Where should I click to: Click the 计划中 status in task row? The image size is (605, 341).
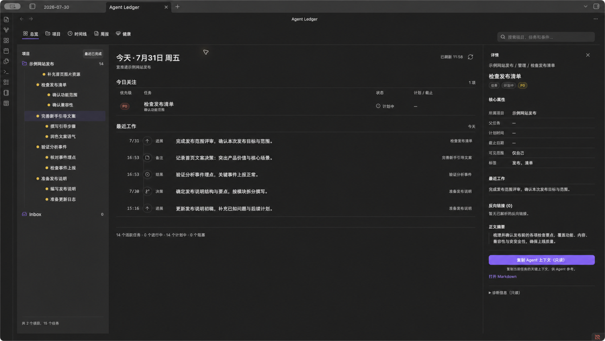[x=385, y=107]
